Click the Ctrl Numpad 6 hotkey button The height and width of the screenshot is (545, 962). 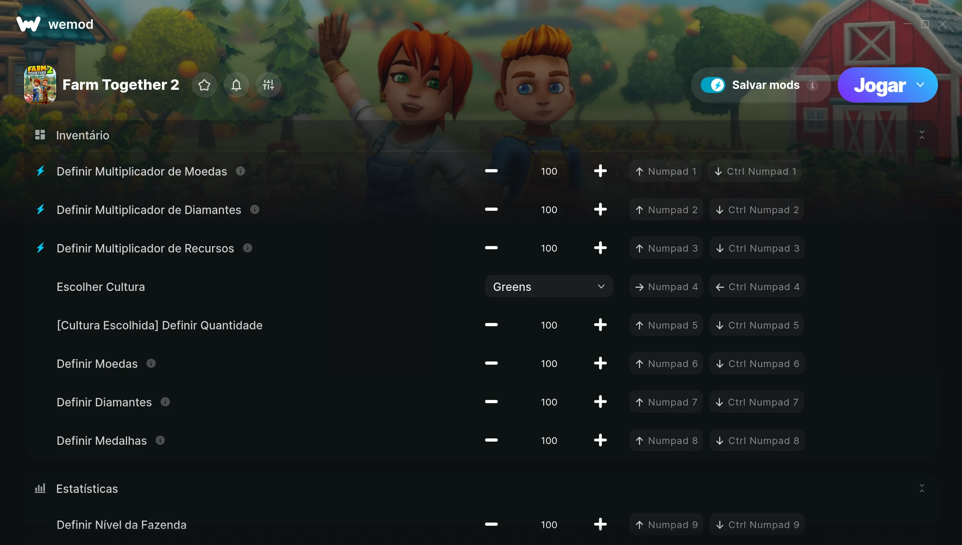click(x=757, y=363)
